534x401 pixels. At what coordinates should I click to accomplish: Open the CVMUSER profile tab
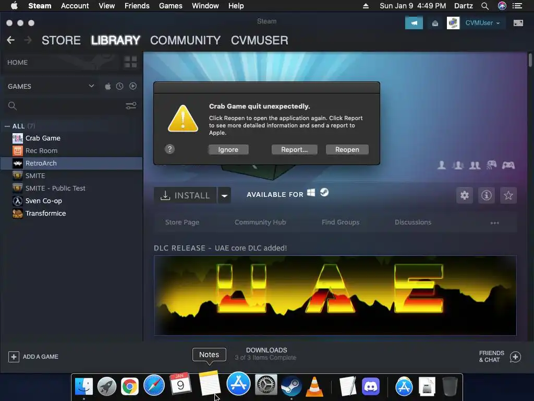(260, 40)
